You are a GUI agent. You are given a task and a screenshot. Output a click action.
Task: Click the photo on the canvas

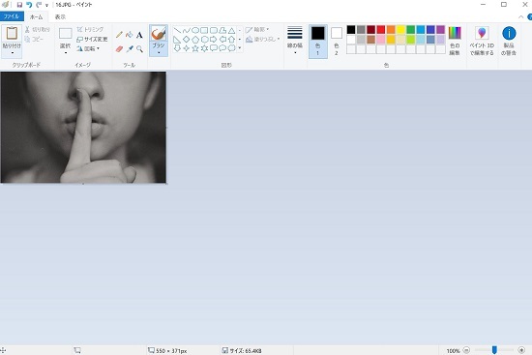pyautogui.click(x=83, y=128)
